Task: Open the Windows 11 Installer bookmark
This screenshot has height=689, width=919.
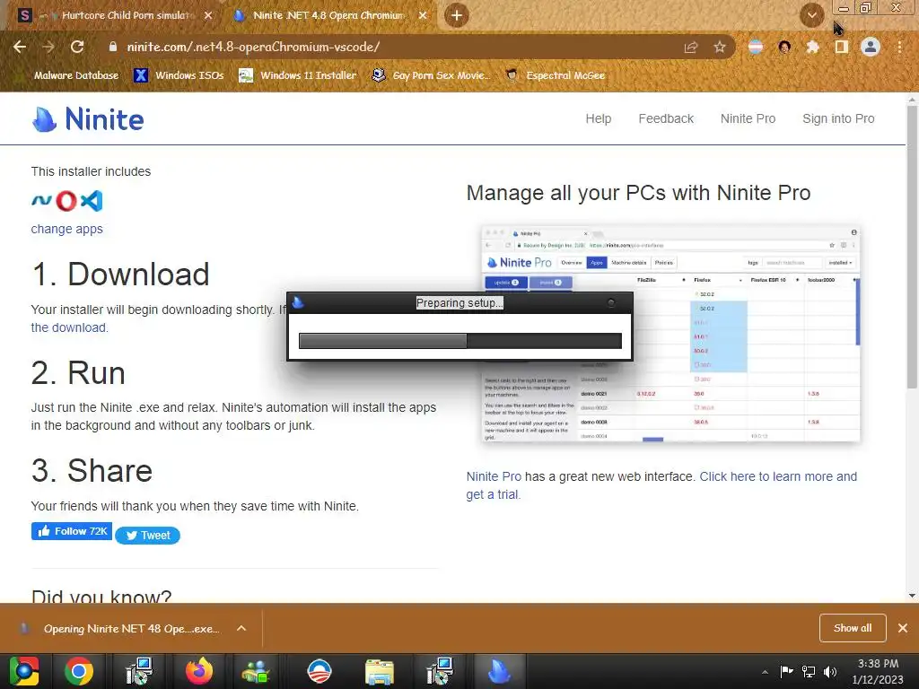Action: tap(298, 75)
